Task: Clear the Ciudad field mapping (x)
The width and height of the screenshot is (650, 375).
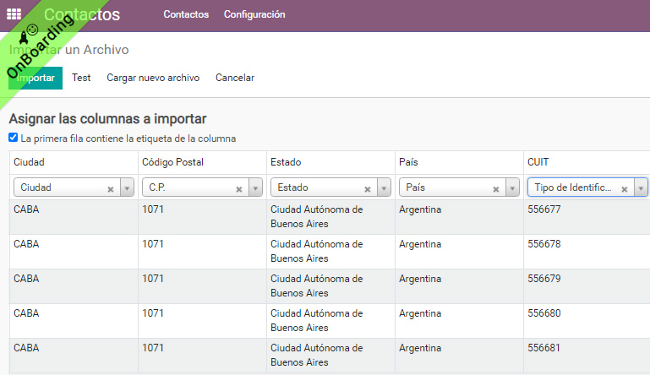Action: [111, 189]
